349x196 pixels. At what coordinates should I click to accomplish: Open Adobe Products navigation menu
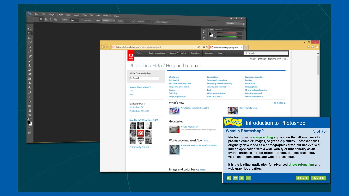pyautogui.click(x=141, y=53)
